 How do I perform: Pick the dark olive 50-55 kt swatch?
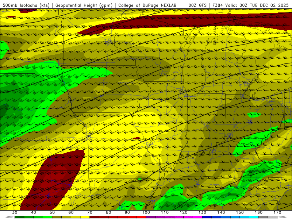point(57,217)
